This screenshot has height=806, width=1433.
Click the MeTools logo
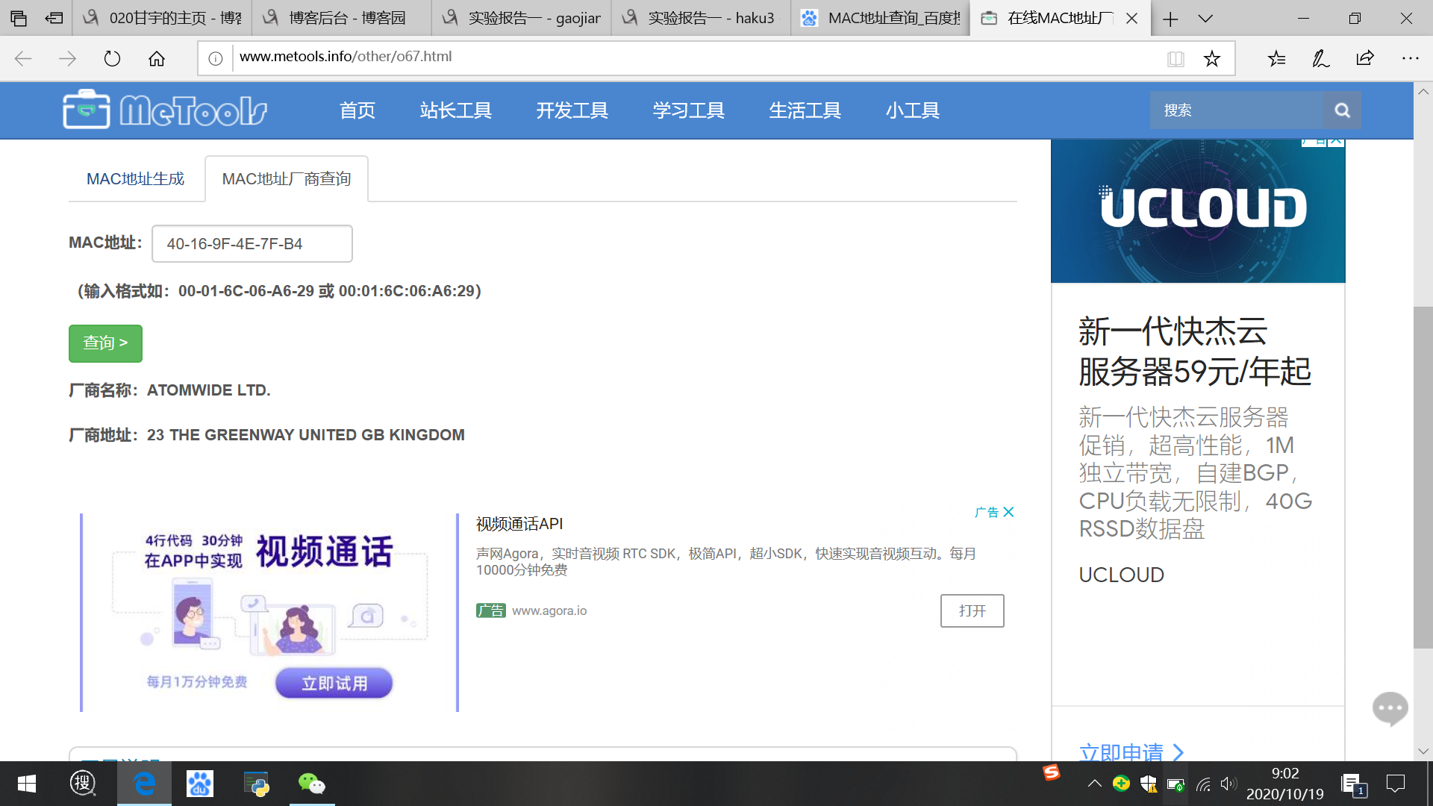pos(165,110)
